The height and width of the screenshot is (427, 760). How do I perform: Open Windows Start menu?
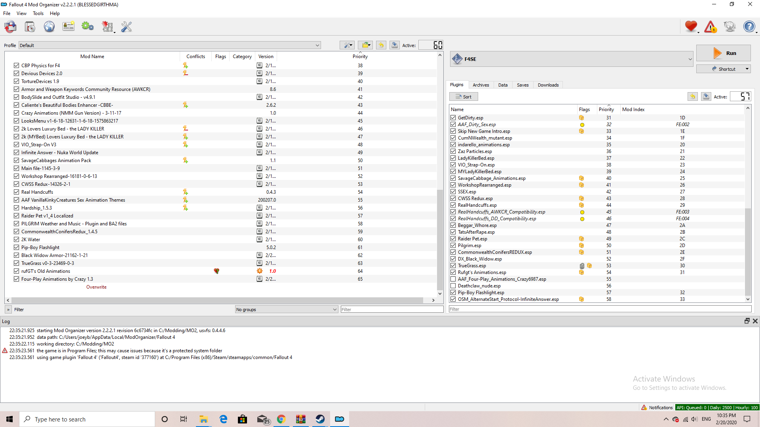[x=9, y=419]
